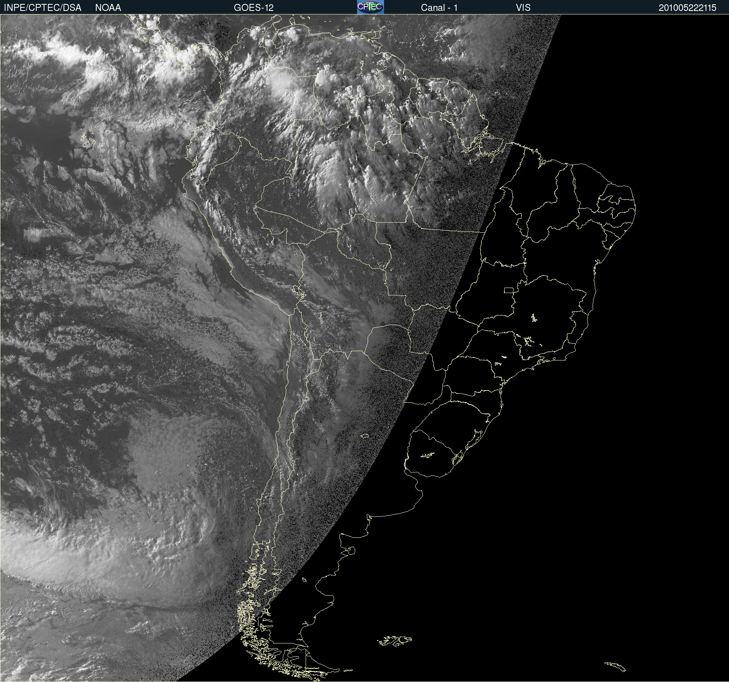Select the GOES-12 satellite label
The height and width of the screenshot is (682, 729).
(254, 8)
